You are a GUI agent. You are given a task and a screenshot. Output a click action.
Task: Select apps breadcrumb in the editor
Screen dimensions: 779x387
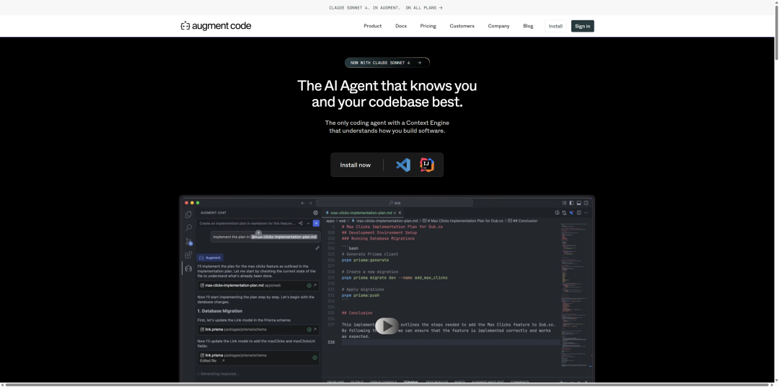[330, 221]
